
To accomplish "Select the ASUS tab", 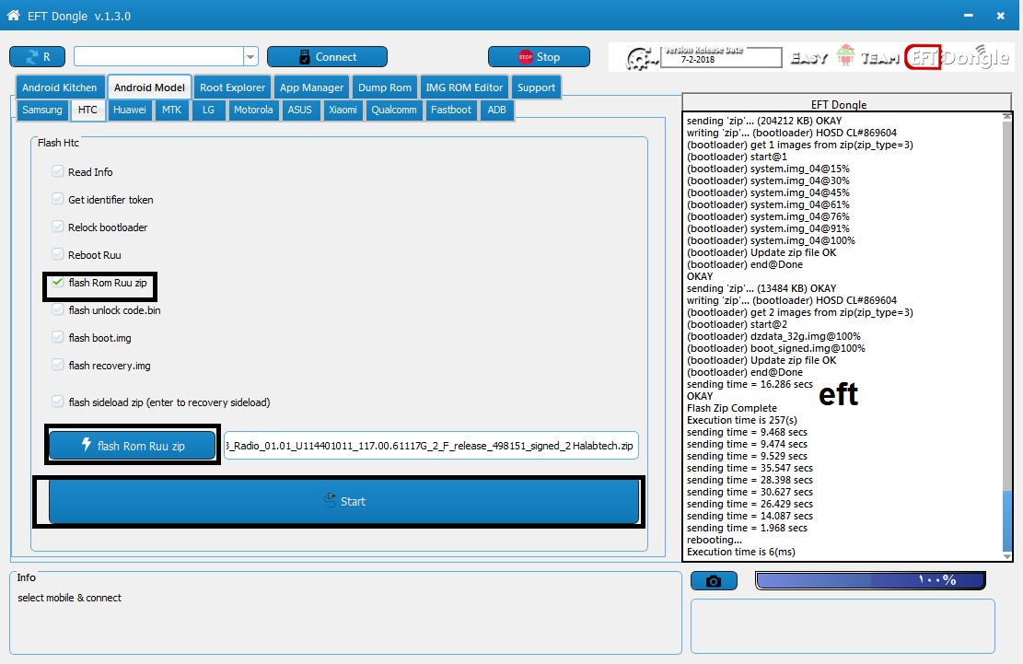I will (299, 110).
